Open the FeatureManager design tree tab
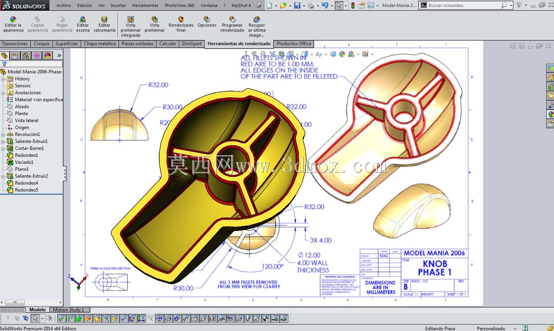Screen dimensions: 554x331 click(5, 56)
